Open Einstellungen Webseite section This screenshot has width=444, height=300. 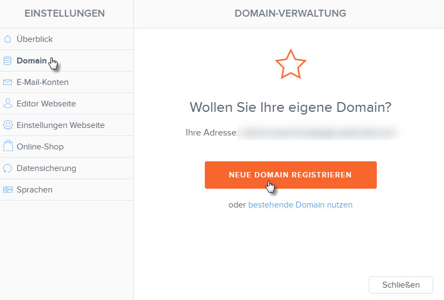point(67,125)
